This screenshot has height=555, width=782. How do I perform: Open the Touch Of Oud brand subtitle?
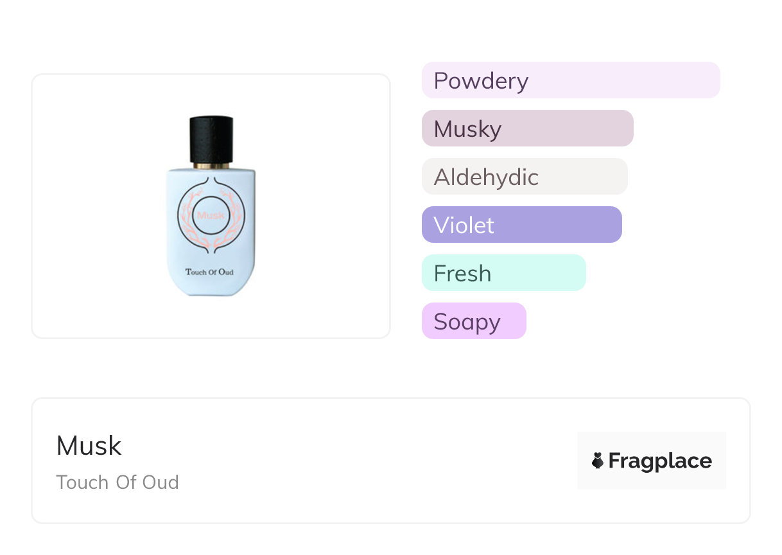click(x=117, y=482)
